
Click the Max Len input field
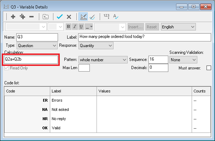[84, 68]
